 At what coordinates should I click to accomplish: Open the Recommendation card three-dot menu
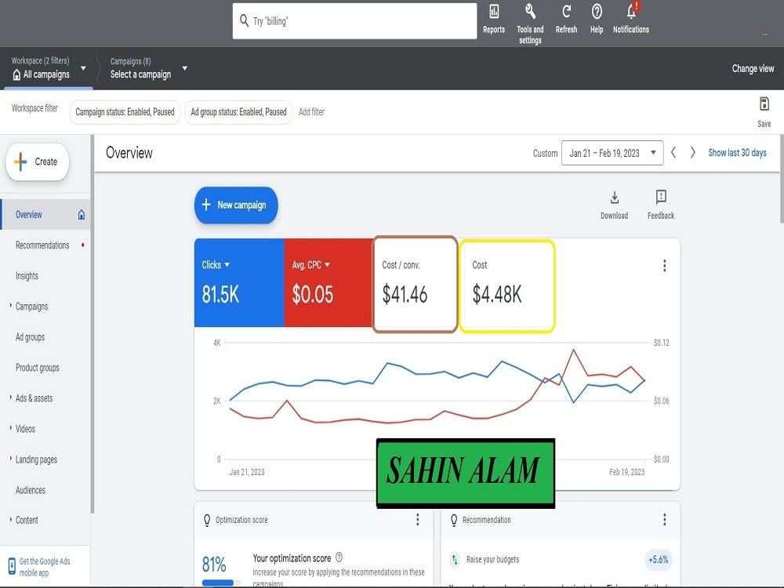click(x=665, y=520)
